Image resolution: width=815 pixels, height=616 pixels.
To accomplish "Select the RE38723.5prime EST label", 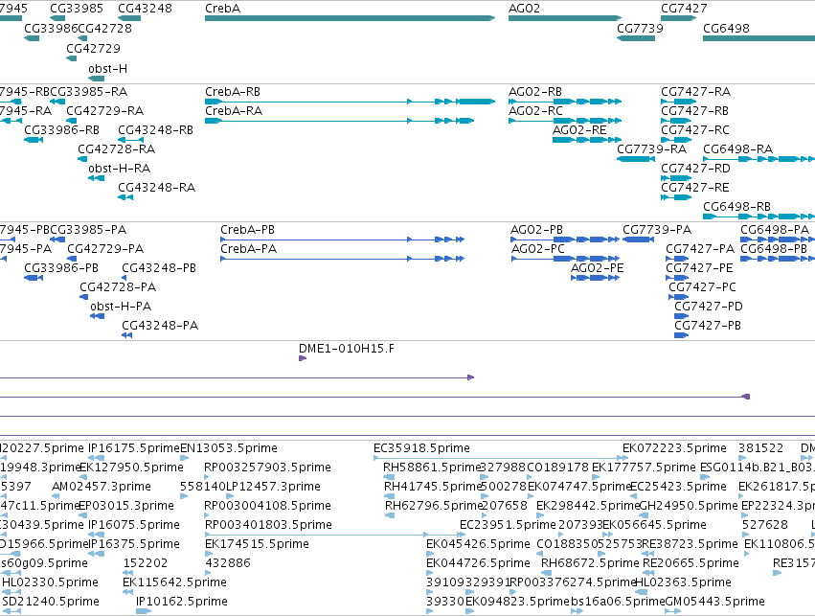I will pos(690,544).
